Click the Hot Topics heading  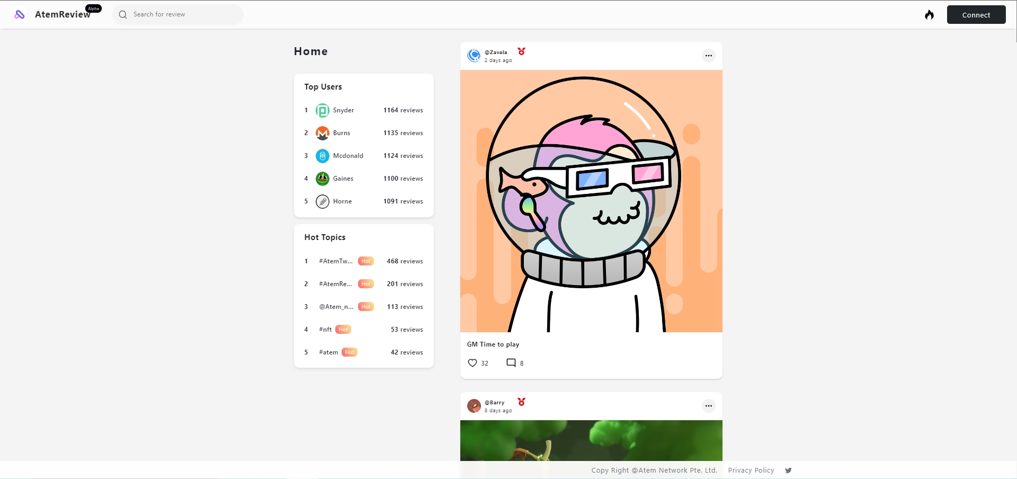coord(325,237)
